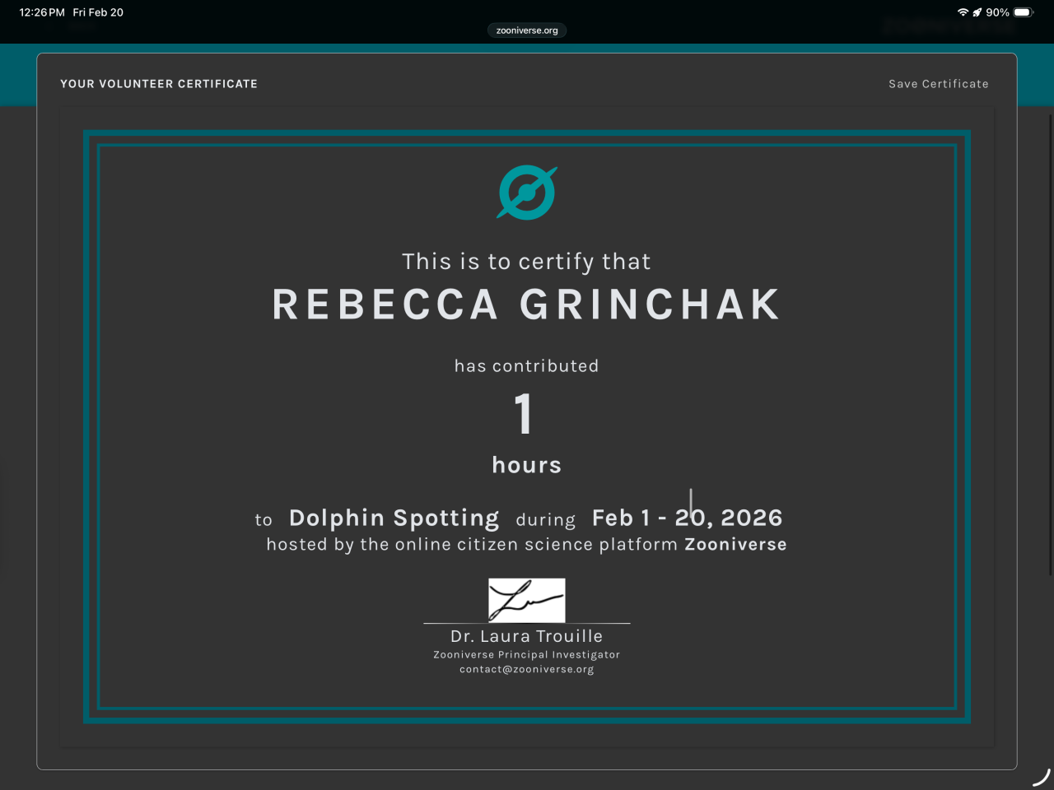The image size is (1054, 790).
Task: Click the This is to certify that line
Action: [526, 262]
